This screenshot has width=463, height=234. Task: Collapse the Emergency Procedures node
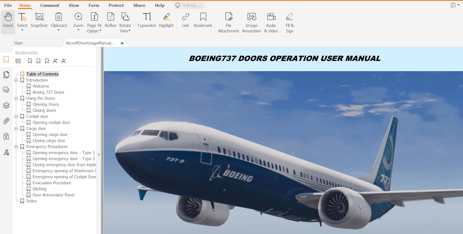click(16, 147)
